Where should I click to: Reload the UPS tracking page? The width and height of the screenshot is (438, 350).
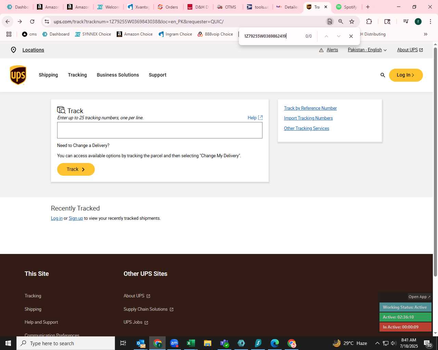pyautogui.click(x=32, y=22)
